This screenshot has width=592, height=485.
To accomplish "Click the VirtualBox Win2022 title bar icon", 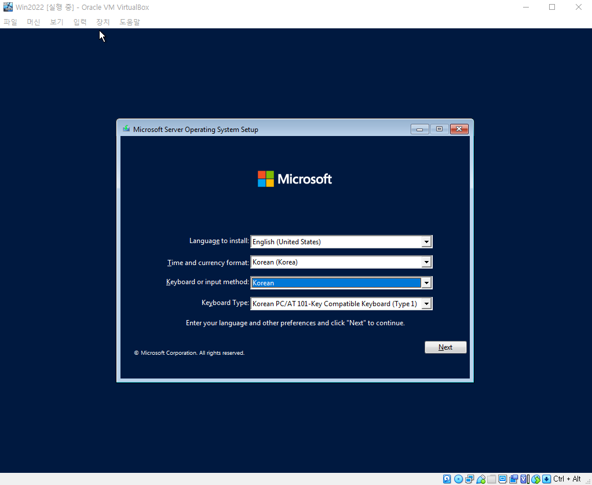I will (8, 7).
